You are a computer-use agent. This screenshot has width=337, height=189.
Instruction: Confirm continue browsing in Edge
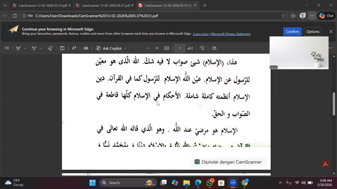point(292,31)
